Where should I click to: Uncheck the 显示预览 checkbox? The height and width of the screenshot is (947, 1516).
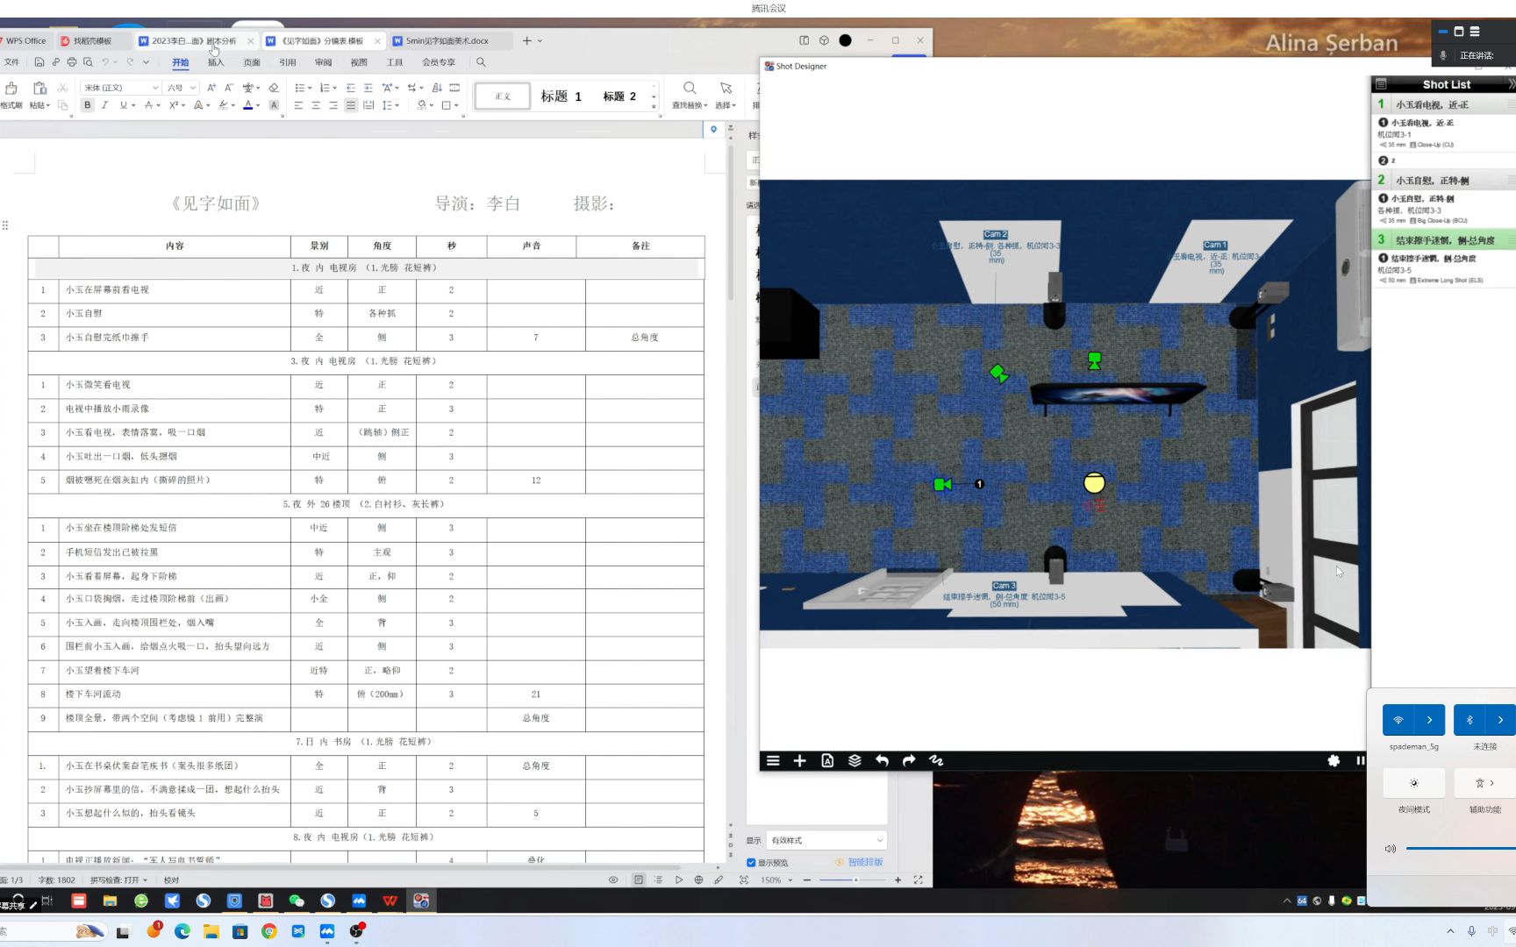tap(751, 863)
